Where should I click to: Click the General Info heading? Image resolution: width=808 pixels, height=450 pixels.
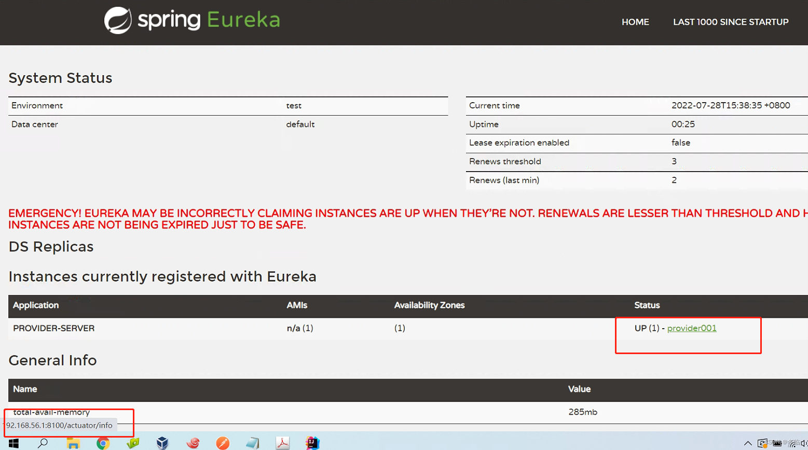tap(52, 360)
